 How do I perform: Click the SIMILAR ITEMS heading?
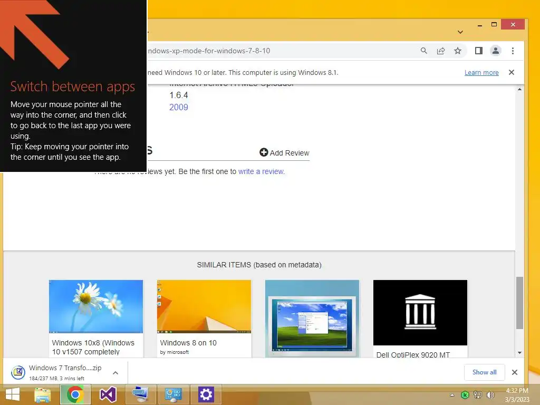[259, 265]
